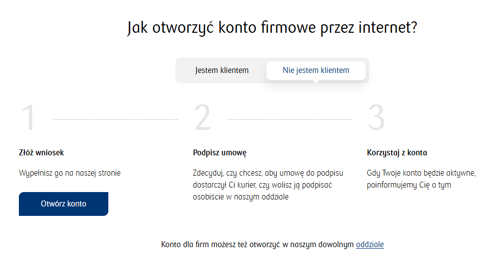Viewport: 483px width, 268px height.
Task: Click the Gdy Twoje konto będzie aktywne text
Action: point(421,173)
